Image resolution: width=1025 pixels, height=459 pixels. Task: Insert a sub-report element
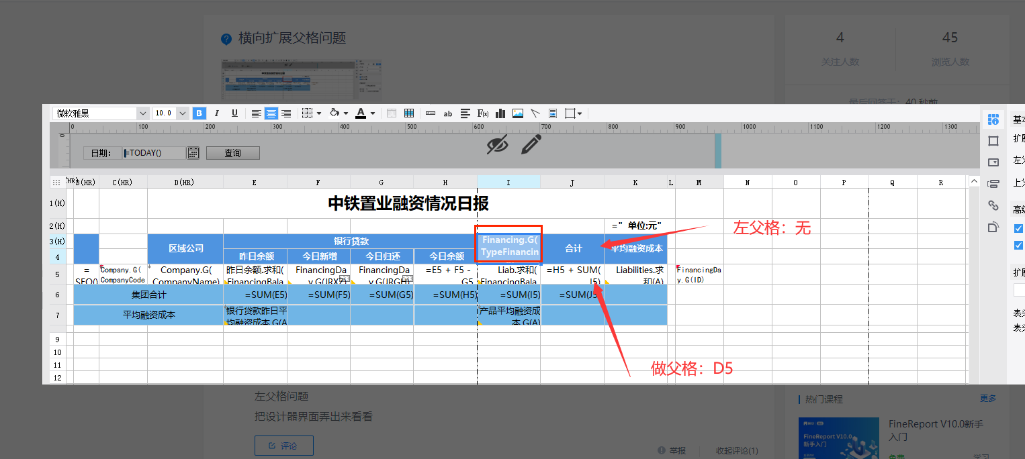[x=553, y=113]
